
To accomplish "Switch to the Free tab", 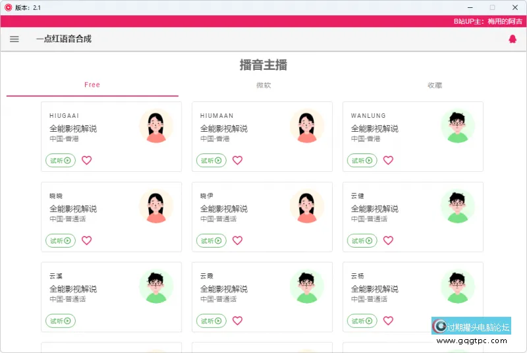I will (x=92, y=85).
